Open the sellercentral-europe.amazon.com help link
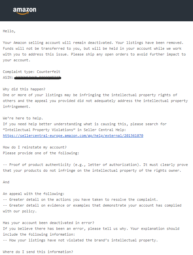193x255 pixels. coord(73,136)
